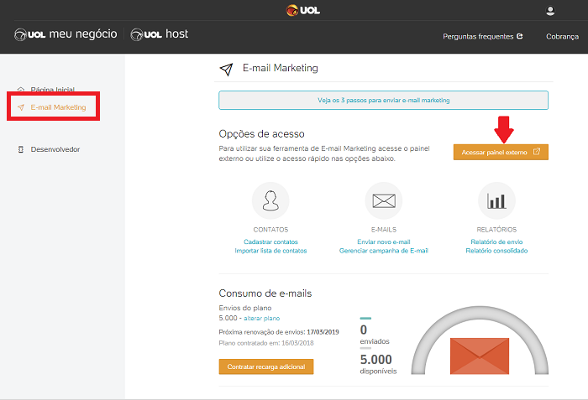The image size is (588, 400).
Task: Open Relatório de envio link
Action: (496, 242)
